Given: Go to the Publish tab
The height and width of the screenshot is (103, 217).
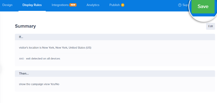Looking at the screenshot, I should point(115,5).
